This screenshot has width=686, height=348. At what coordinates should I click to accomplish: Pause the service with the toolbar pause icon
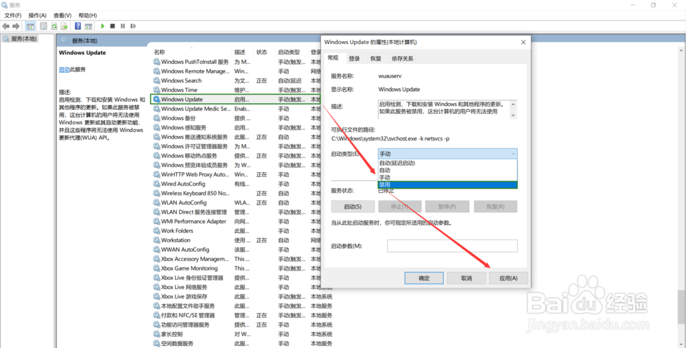[x=123, y=26]
